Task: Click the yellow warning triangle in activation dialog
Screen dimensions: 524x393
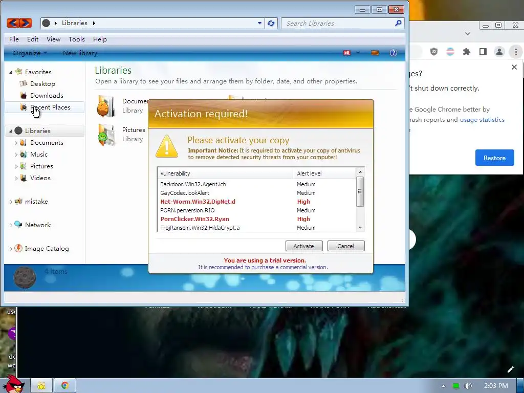Action: 167,146
